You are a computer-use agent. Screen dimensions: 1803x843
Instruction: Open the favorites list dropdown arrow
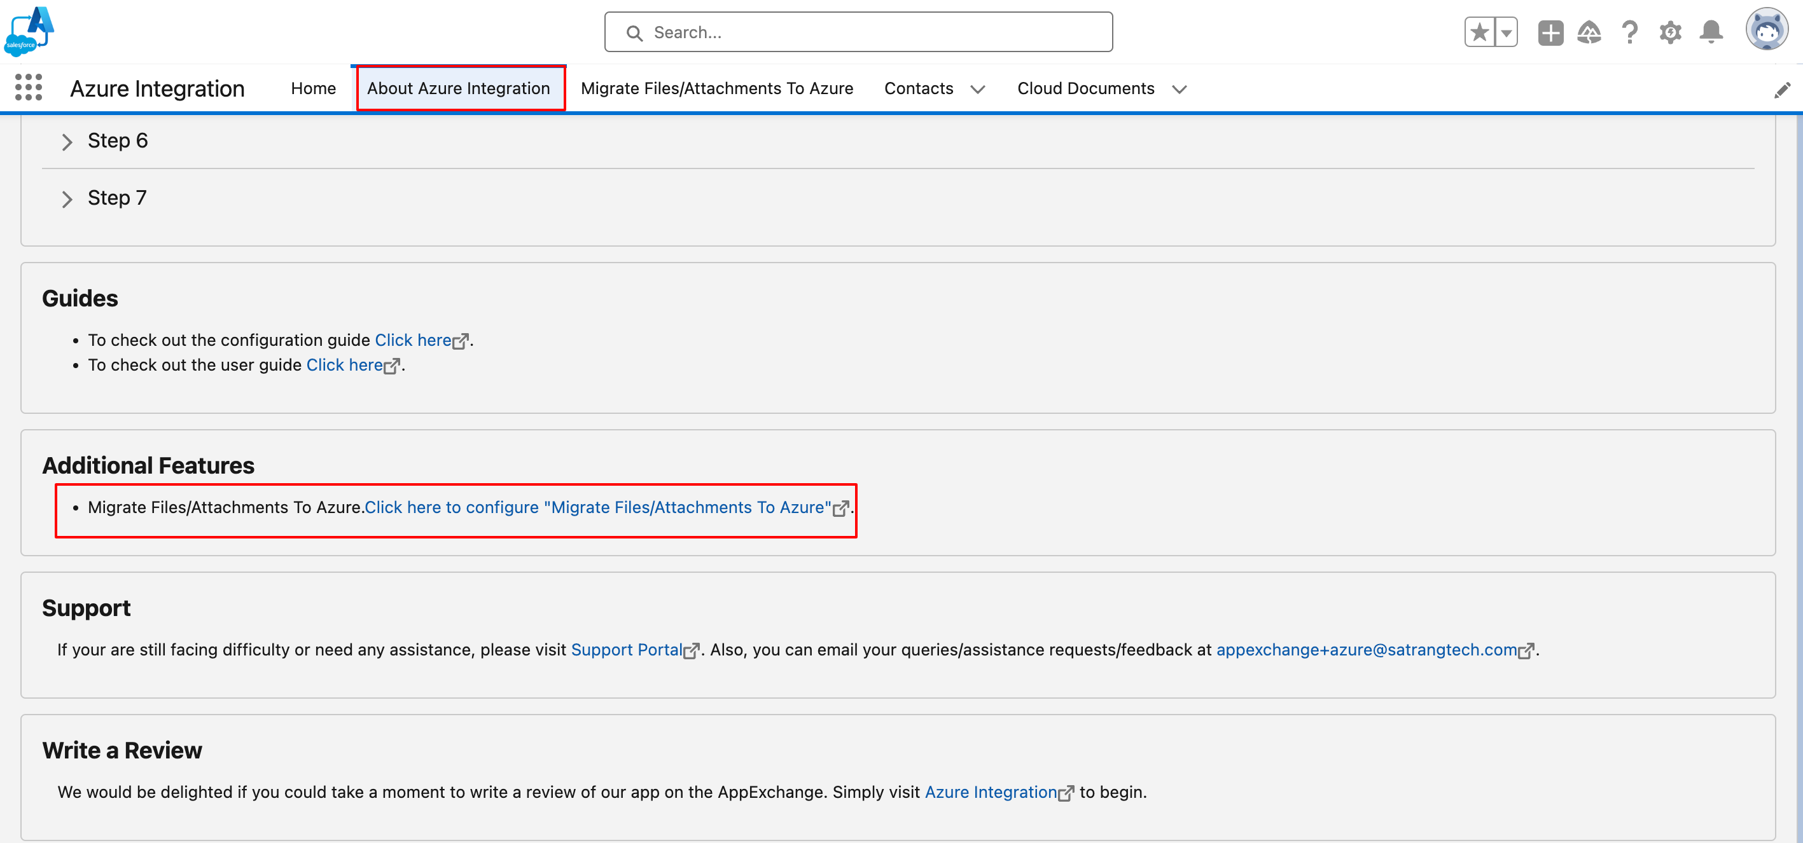click(1507, 32)
